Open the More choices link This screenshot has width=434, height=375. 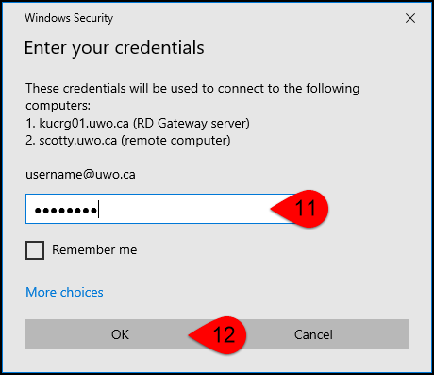point(64,292)
